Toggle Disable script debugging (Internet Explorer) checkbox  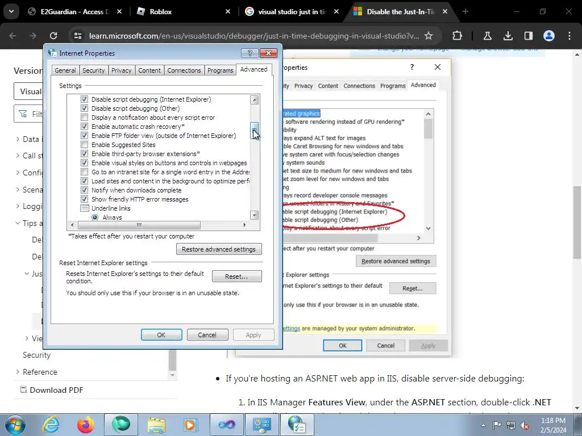coord(84,99)
